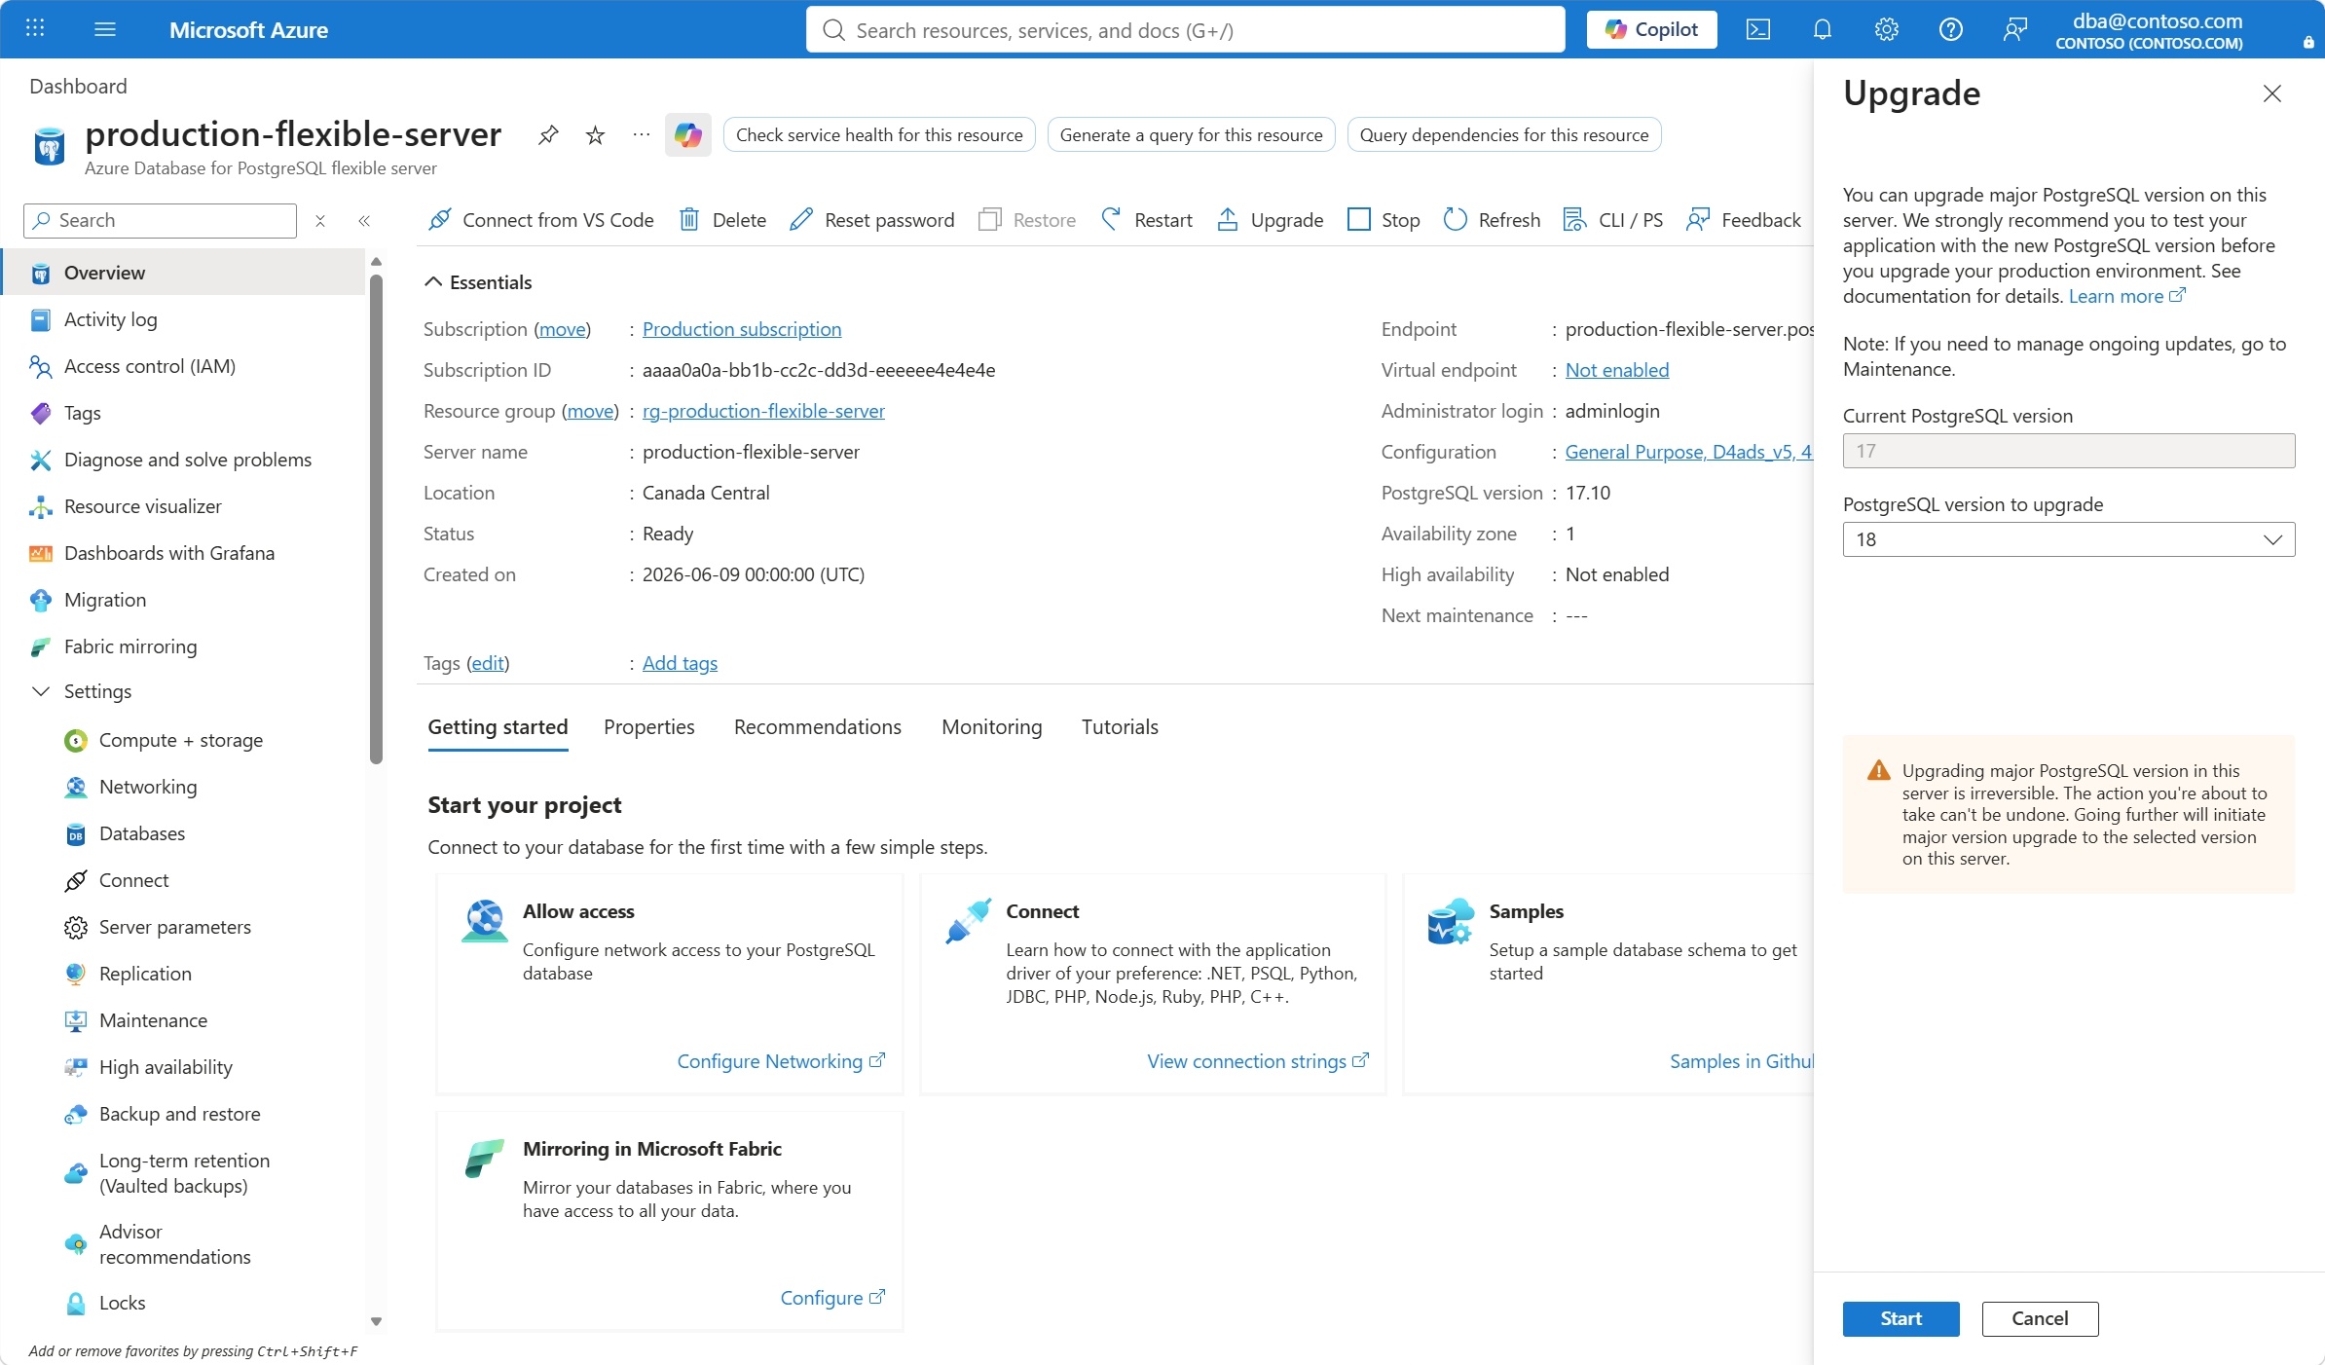Open the Azure apps waffle menu
Viewport: 2325px width, 1365px height.
tap(35, 29)
